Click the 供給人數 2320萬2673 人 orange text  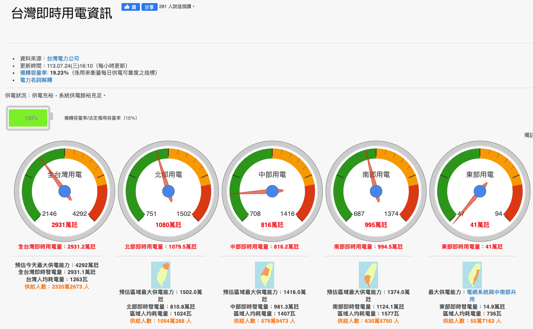click(x=57, y=287)
